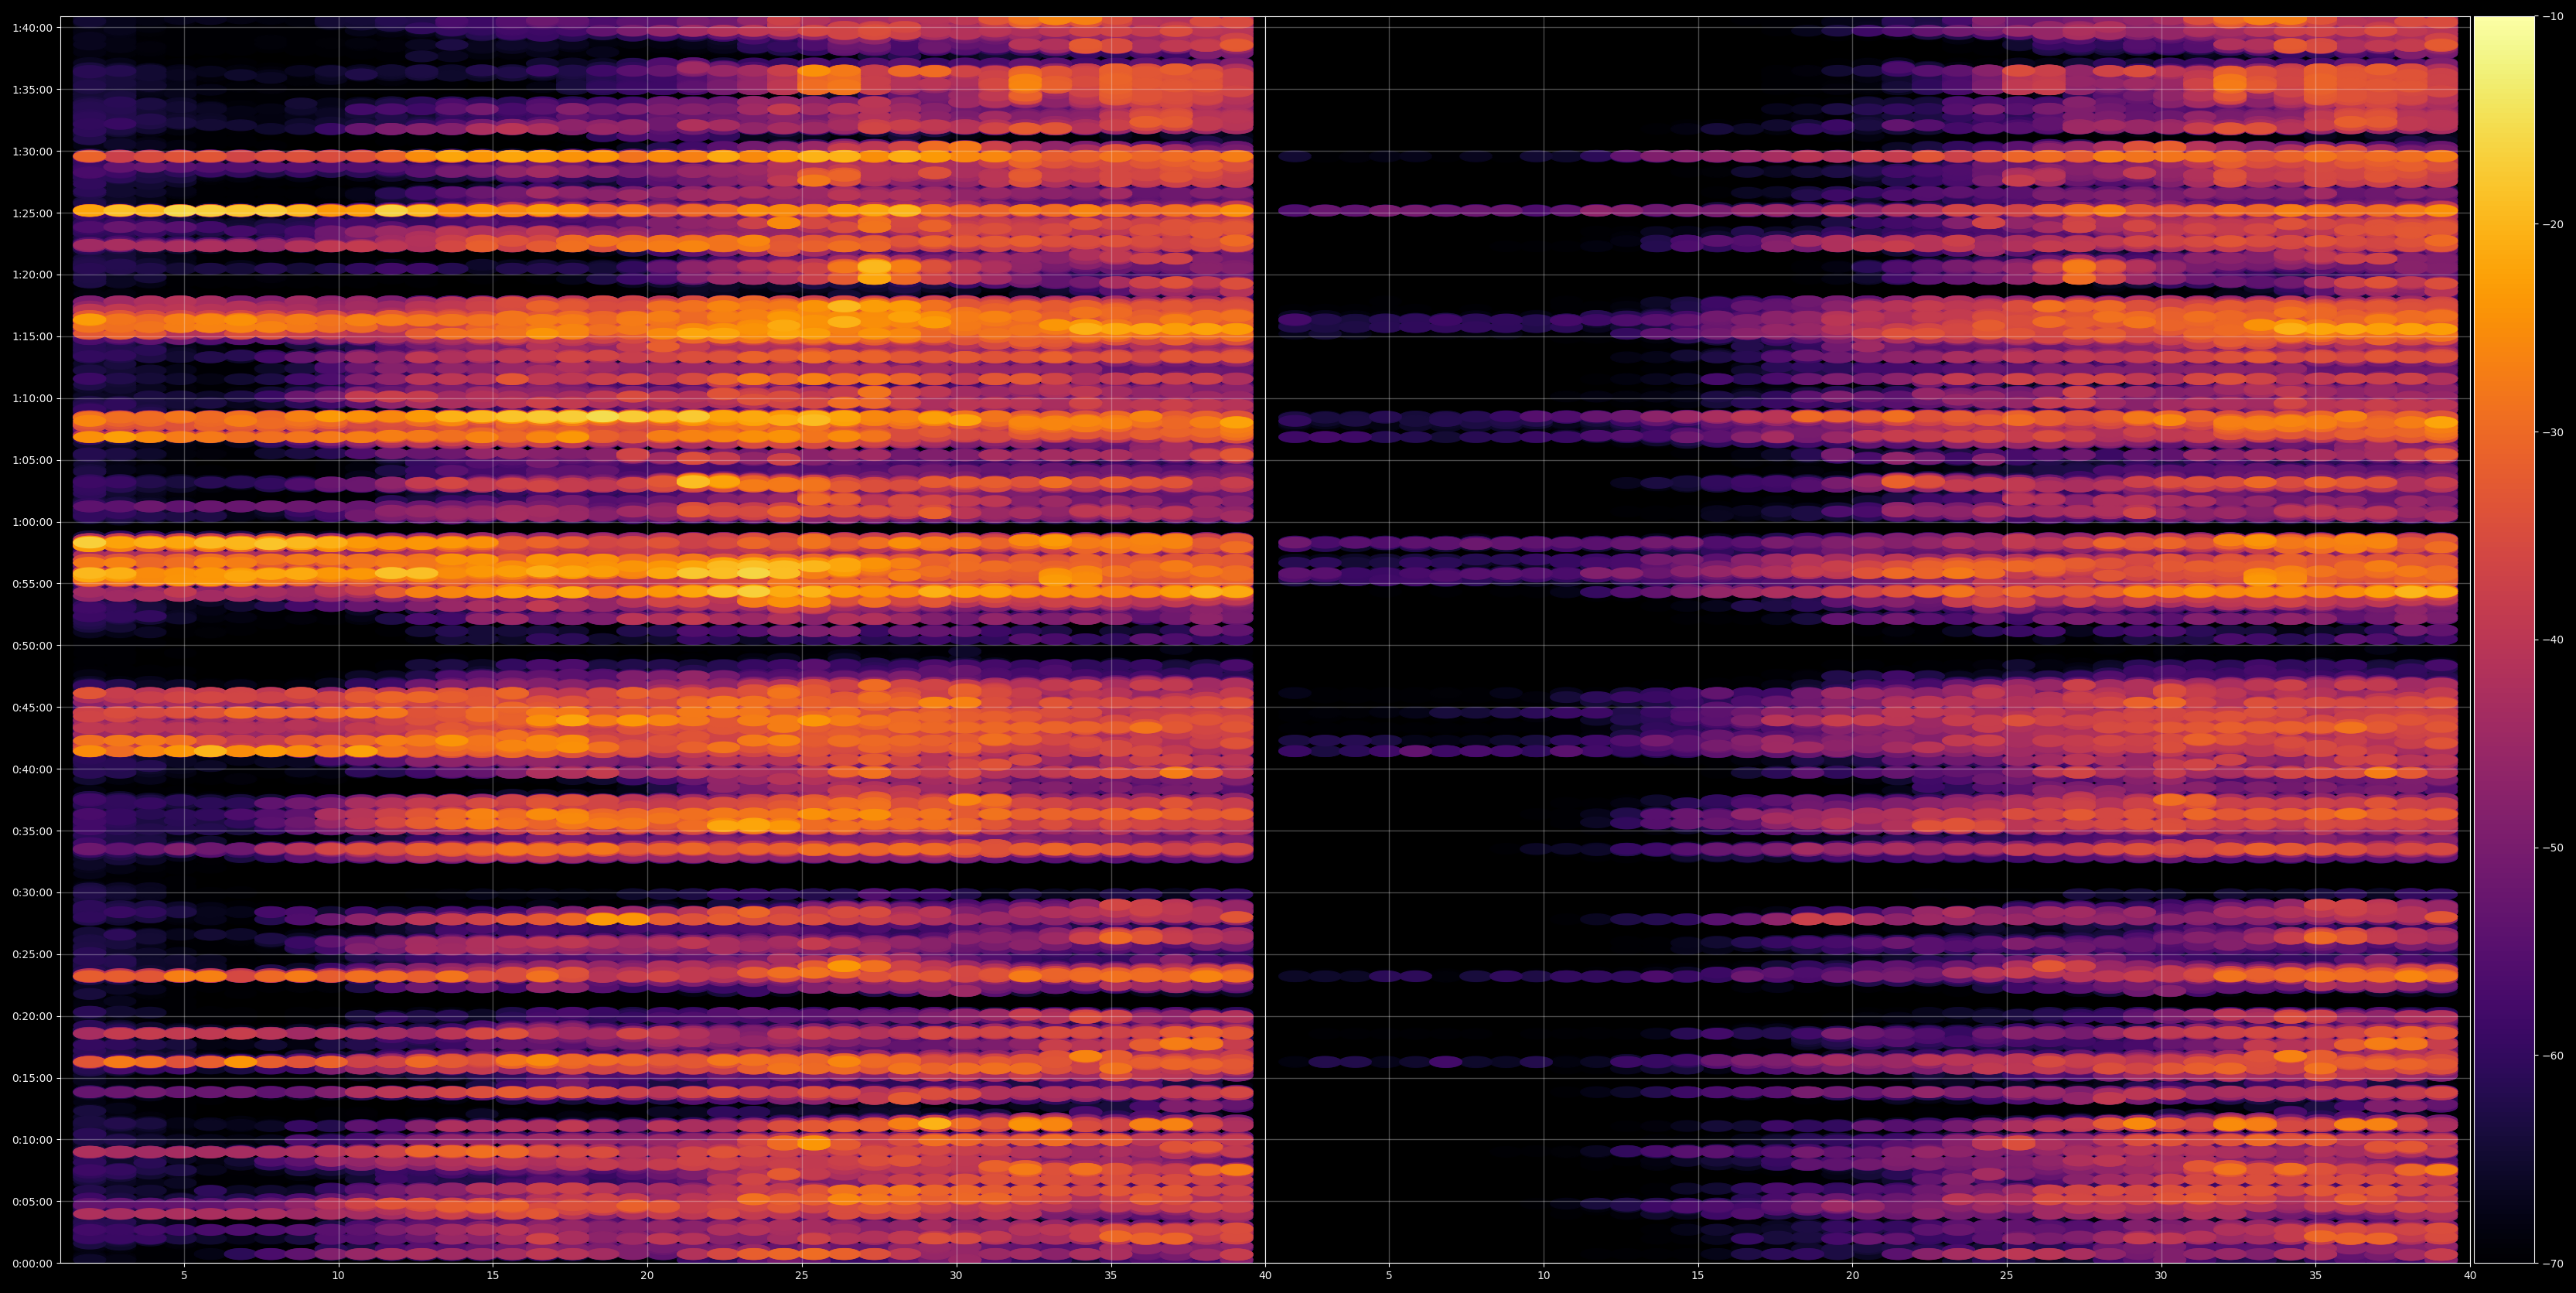Select the 0:10:00 tick label
The image size is (2576, 1293).
pos(32,1140)
